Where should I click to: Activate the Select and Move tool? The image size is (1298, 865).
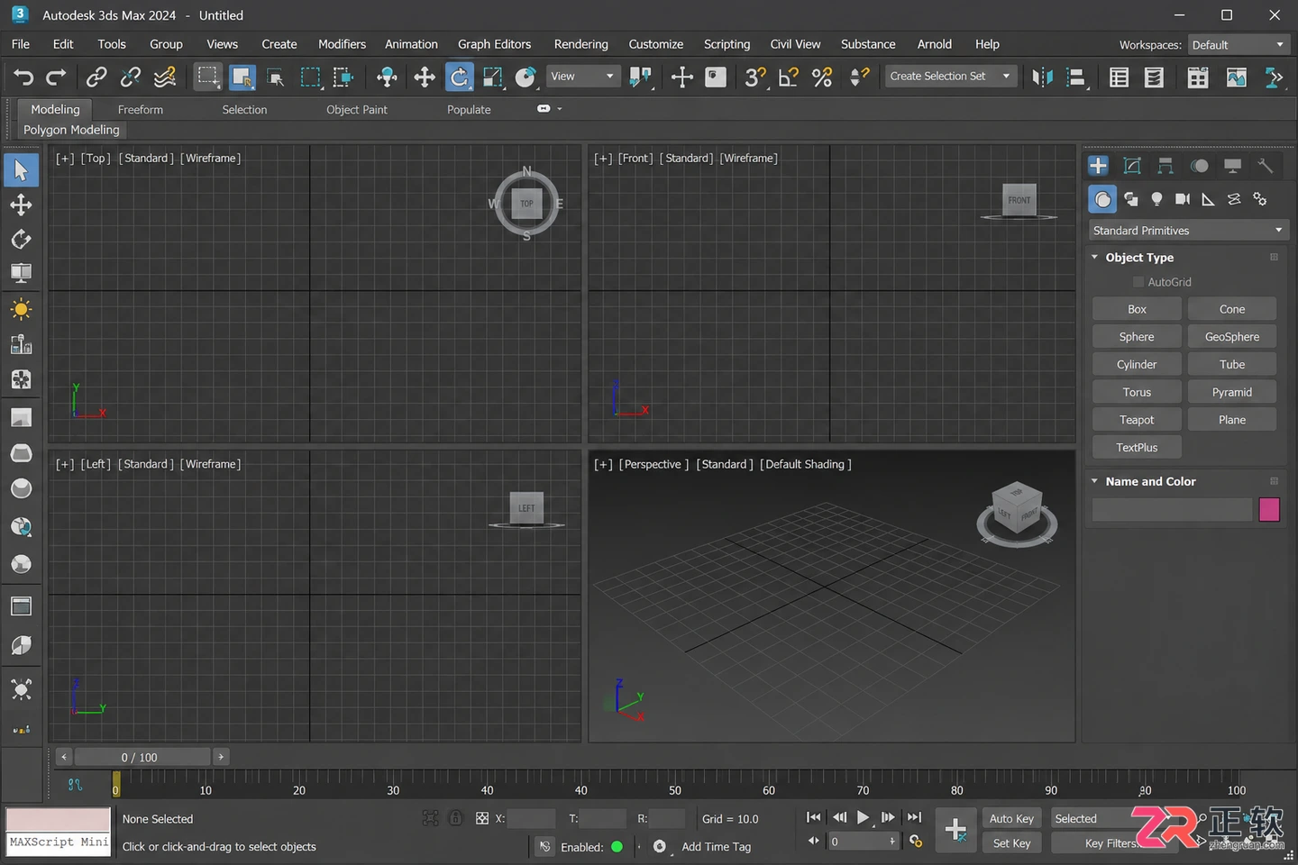[x=425, y=77]
